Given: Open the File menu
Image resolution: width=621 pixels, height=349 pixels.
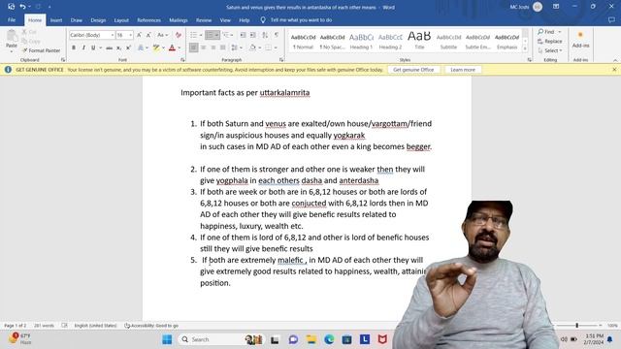Looking at the screenshot, I should pyautogui.click(x=12, y=19).
